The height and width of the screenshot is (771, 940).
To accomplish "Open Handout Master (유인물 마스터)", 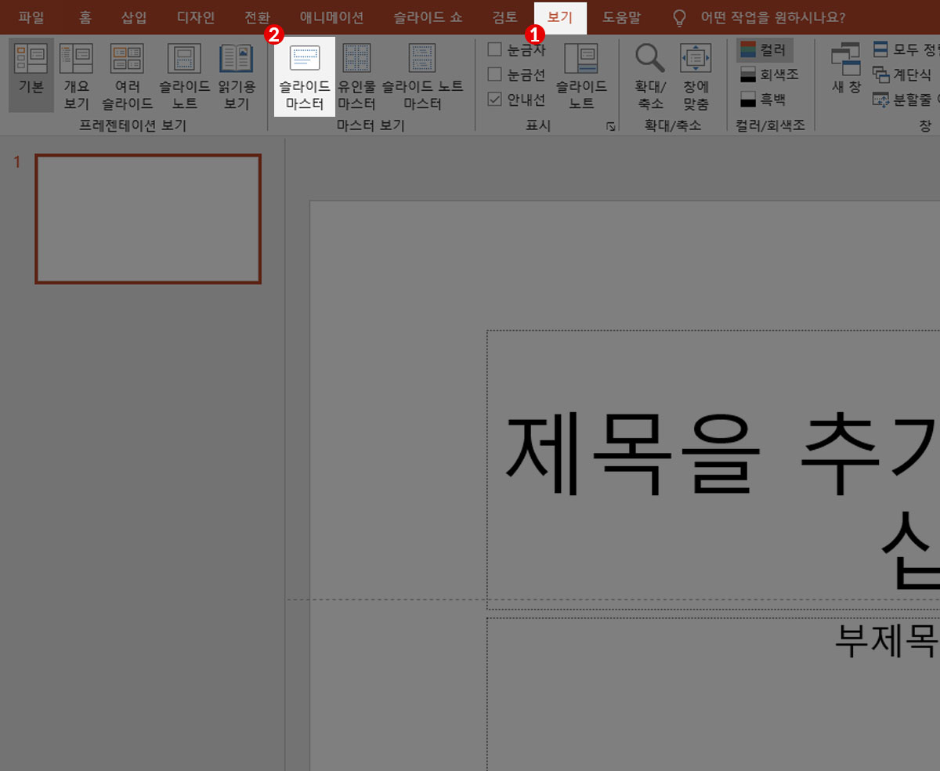I will (x=357, y=76).
